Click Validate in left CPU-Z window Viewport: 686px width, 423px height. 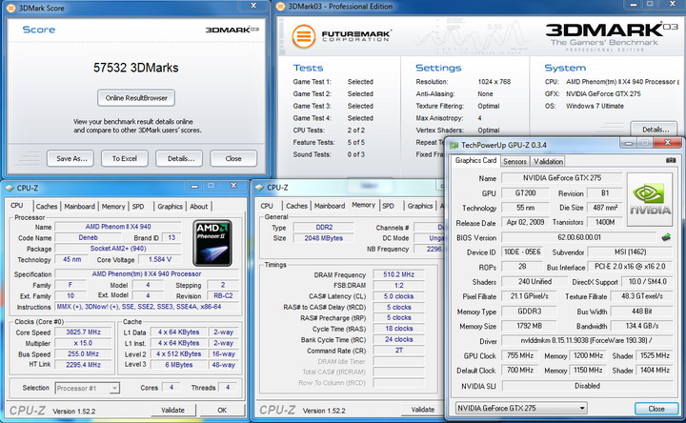pyautogui.click(x=172, y=411)
